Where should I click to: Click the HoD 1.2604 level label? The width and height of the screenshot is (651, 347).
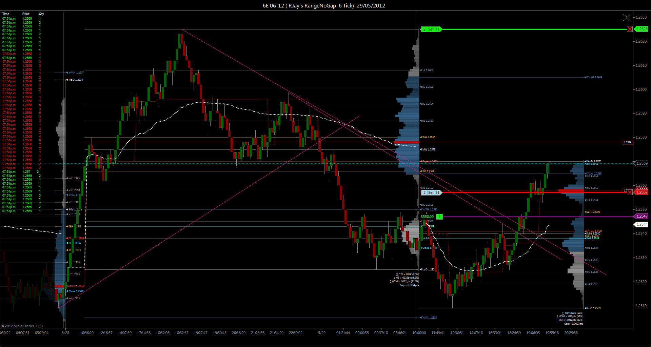[x=75, y=80]
